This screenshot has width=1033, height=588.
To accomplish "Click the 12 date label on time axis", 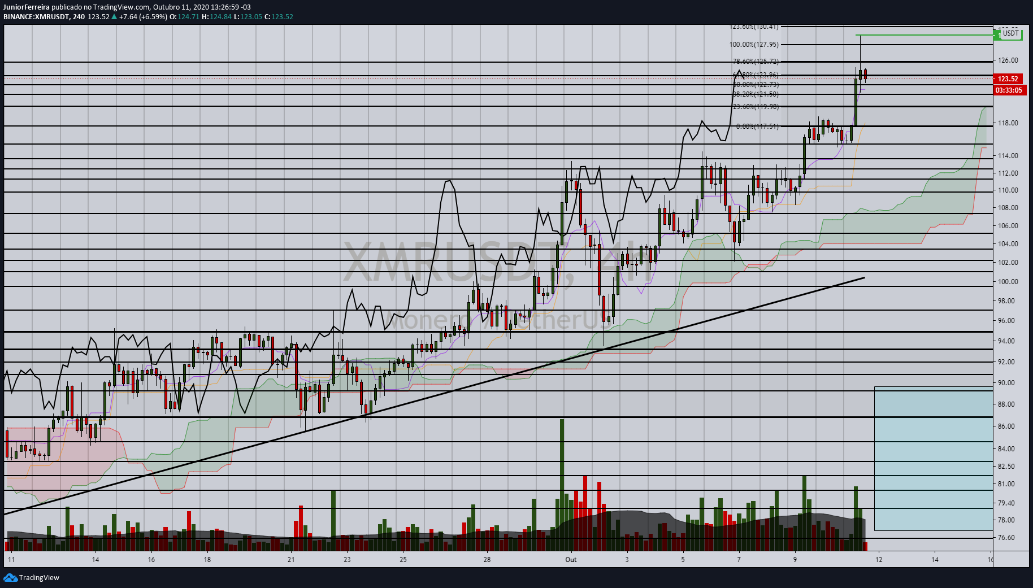I will point(879,560).
